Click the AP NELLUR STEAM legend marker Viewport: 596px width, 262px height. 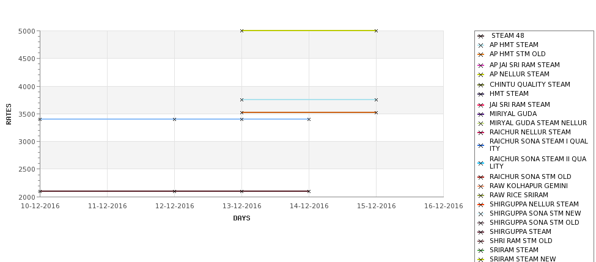click(480, 75)
